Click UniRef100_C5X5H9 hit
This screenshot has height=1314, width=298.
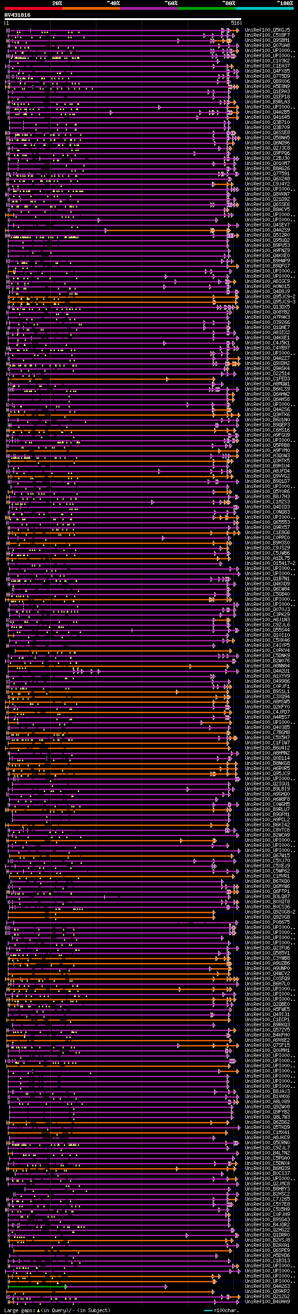click(267, 1209)
